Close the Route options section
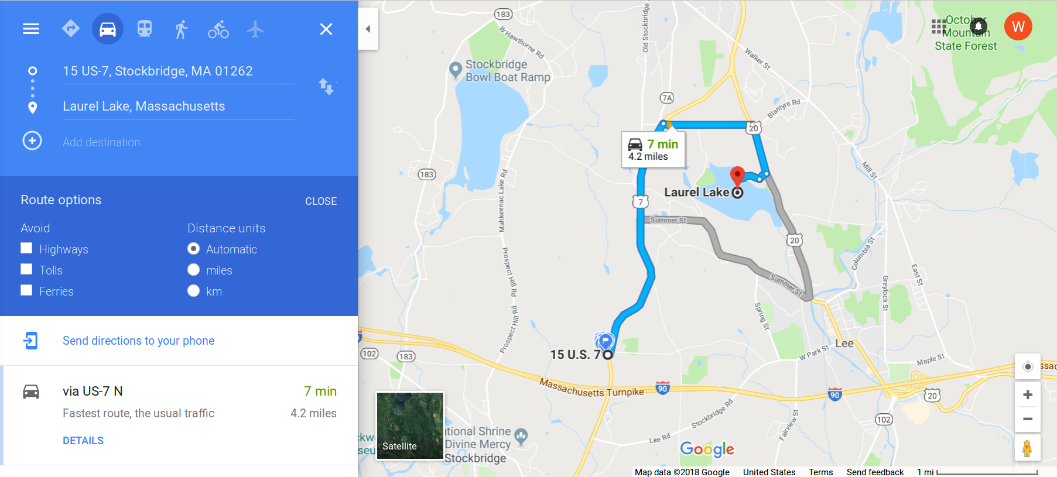1057x477 pixels. [x=321, y=201]
